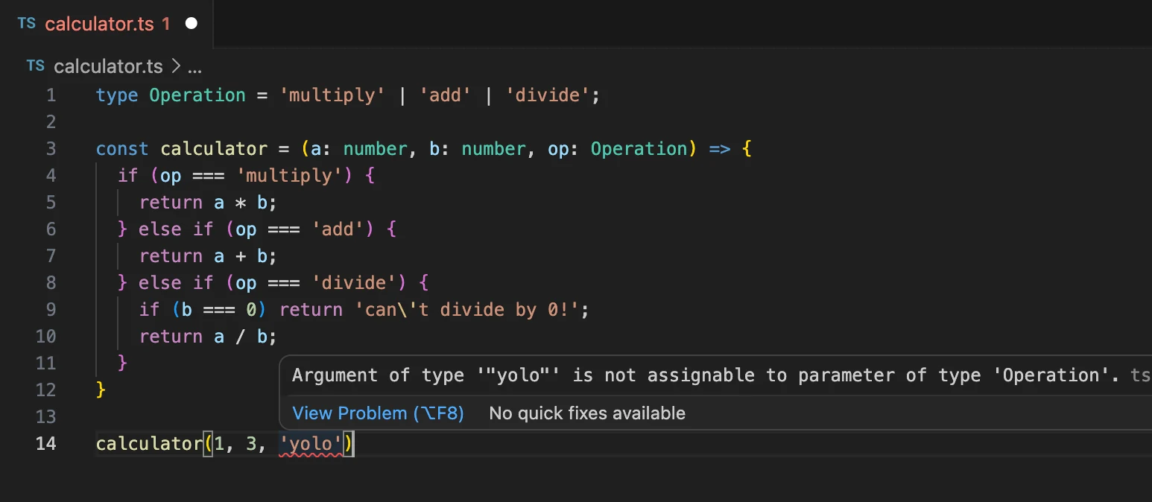Click the 'type' keyword on line 1
Screen dimensions: 1152x502
pos(117,95)
